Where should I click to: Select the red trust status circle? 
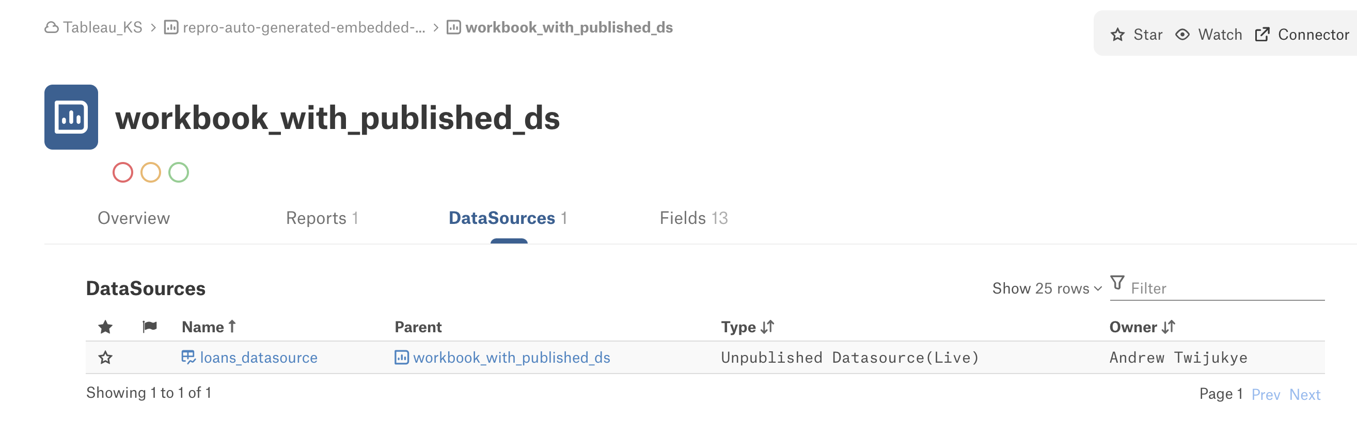123,172
